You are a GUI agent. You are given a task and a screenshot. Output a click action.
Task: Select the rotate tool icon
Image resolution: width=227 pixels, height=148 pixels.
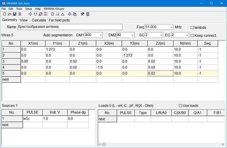[x=35, y=14]
